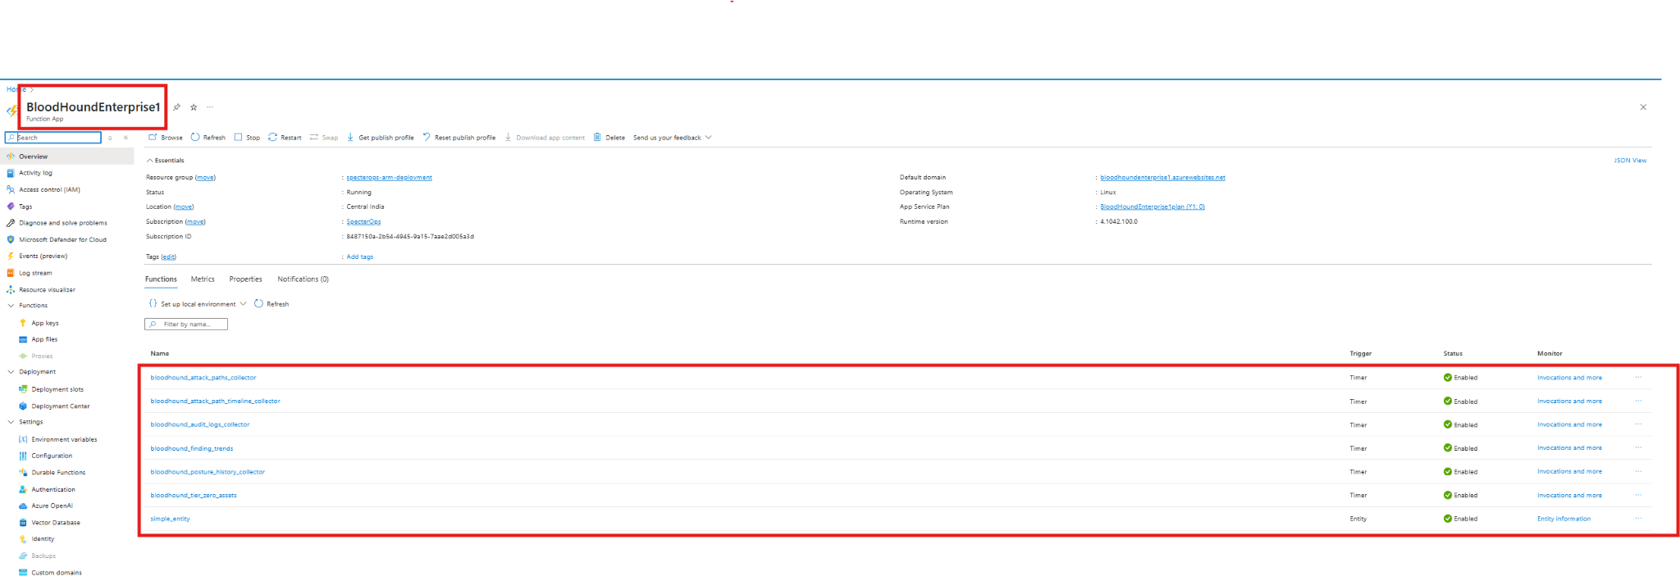Click the Activity log icon in the sidebar

coord(10,173)
